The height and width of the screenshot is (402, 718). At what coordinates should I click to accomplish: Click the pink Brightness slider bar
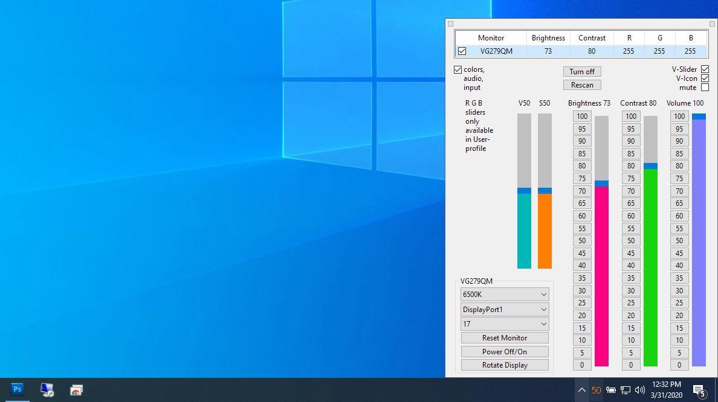[602, 241]
